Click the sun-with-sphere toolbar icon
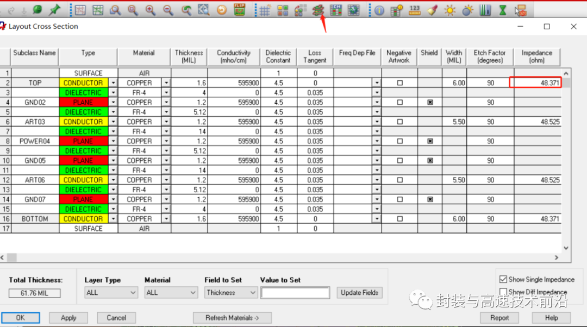This screenshot has width=587, height=327. coord(467,10)
